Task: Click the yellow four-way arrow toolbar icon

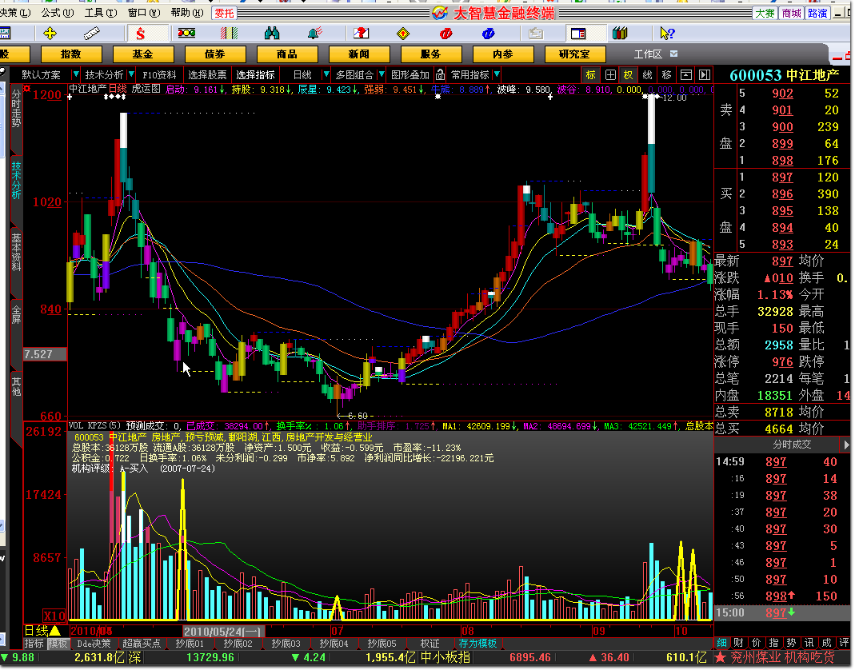Action: [x=50, y=34]
